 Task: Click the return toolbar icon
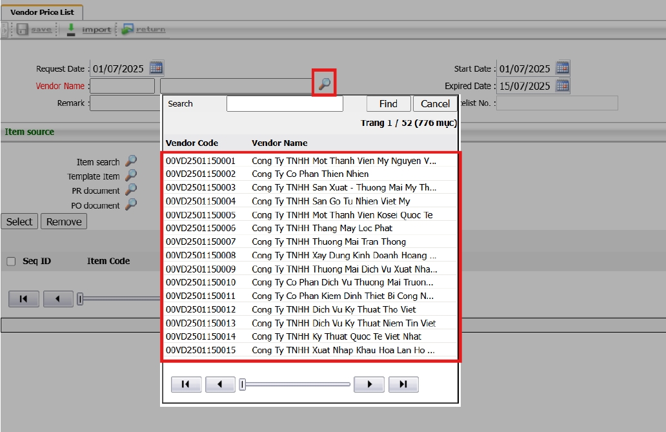coord(128,30)
